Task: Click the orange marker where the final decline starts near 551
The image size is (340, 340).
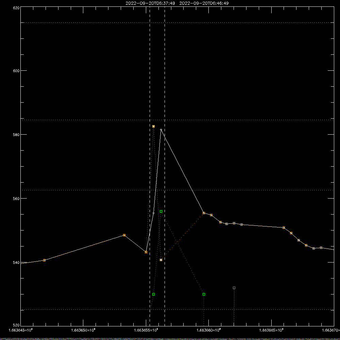Action: point(284,228)
